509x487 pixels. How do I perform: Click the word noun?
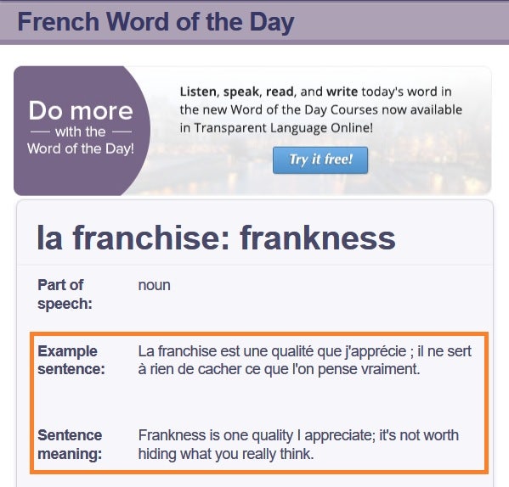(154, 285)
